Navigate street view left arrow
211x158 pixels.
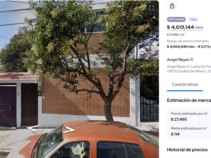point(33,128)
